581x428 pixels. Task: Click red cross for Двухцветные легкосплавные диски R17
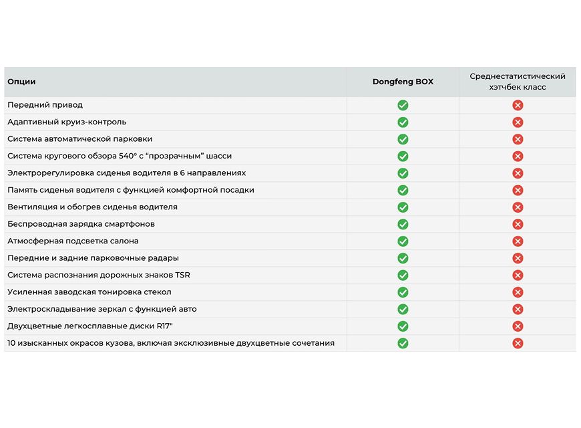click(x=518, y=326)
